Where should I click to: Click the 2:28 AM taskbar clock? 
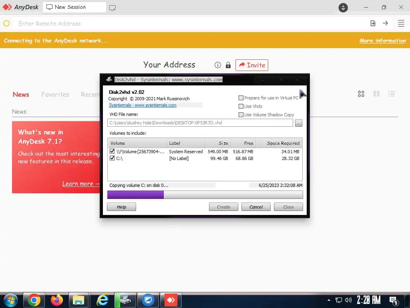[x=369, y=300]
